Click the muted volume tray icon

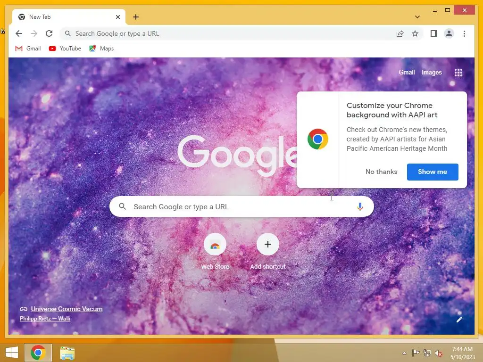[439, 353]
